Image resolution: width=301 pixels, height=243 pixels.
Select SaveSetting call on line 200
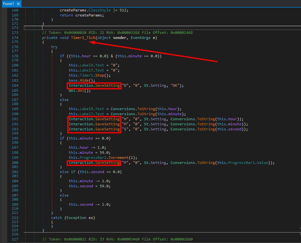(108, 163)
